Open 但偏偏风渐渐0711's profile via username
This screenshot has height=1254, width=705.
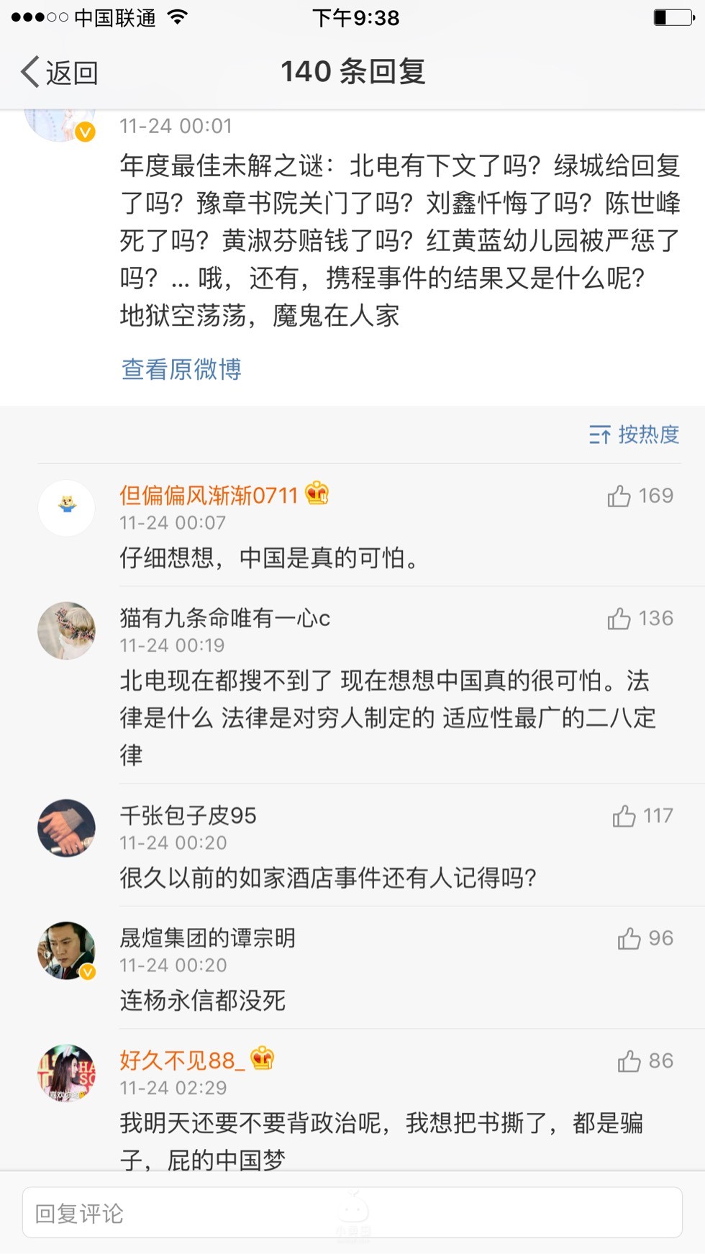[209, 495]
